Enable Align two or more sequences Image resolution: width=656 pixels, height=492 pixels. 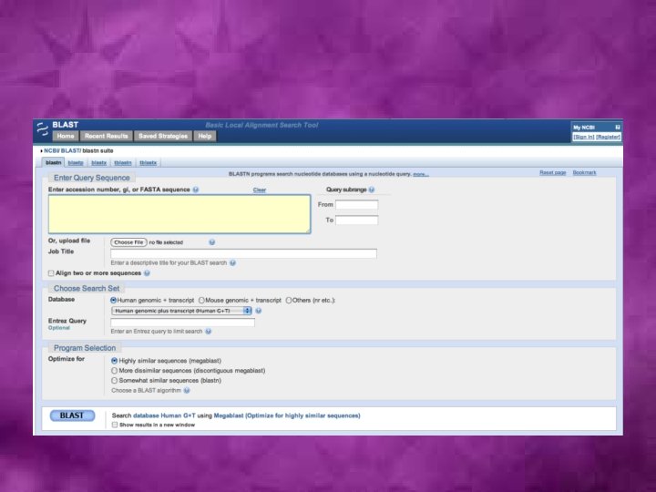point(51,273)
